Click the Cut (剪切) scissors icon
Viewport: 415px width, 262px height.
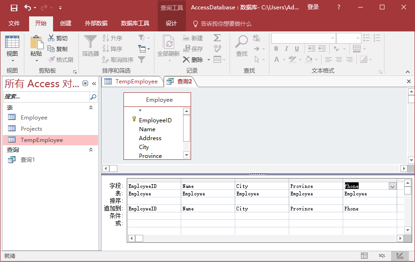(x=51, y=38)
